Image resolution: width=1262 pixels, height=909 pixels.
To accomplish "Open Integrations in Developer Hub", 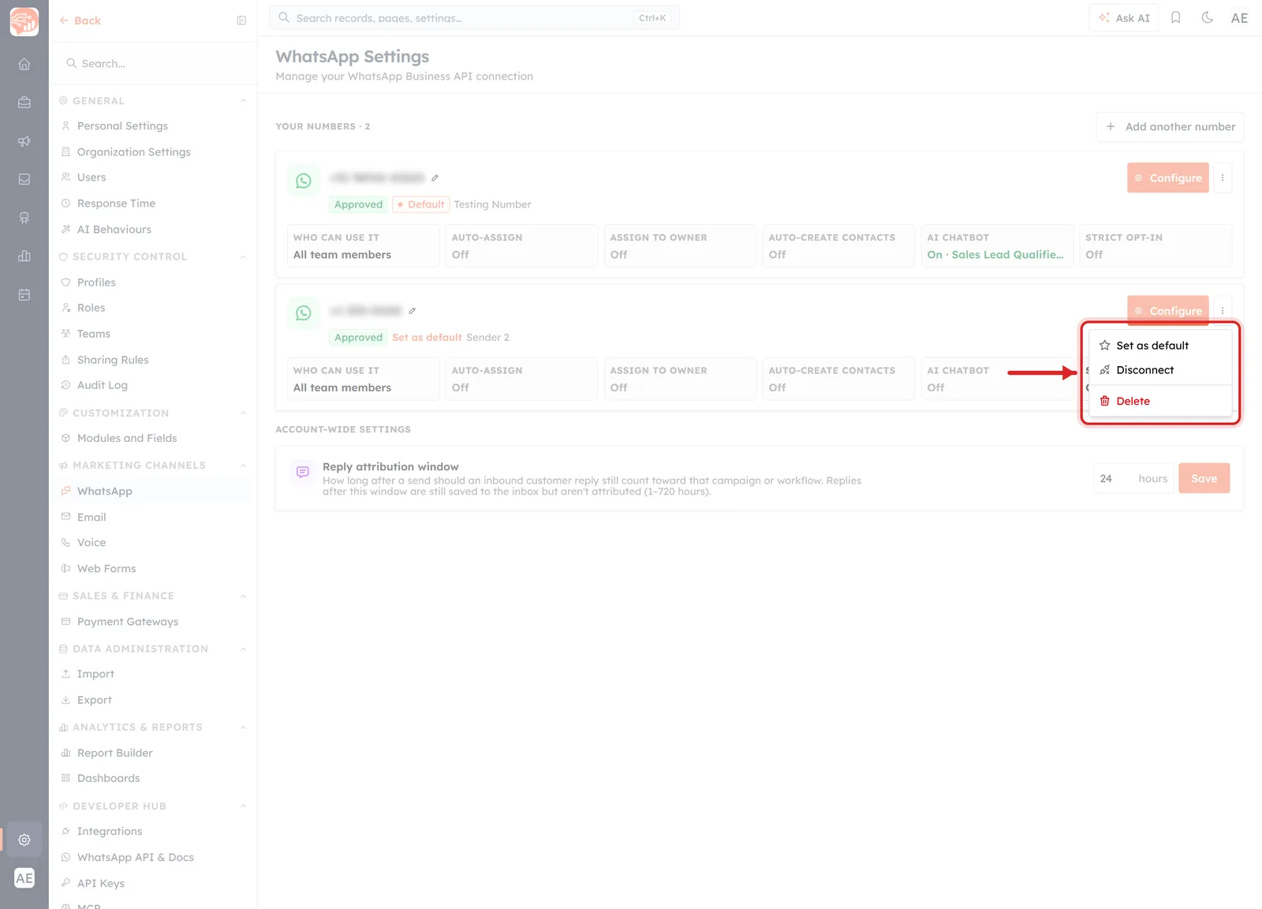I will coord(110,831).
